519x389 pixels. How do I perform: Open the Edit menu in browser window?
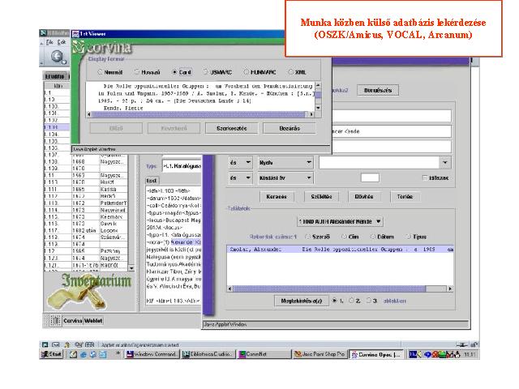(x=62, y=42)
